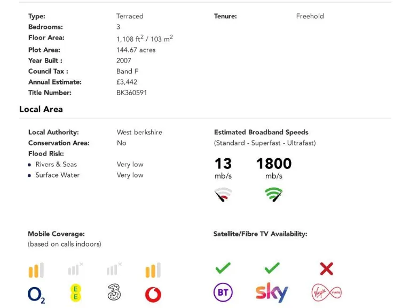Click the slow red broadband speed gauge
Viewport: 410px width, 308px height.
[x=223, y=195]
